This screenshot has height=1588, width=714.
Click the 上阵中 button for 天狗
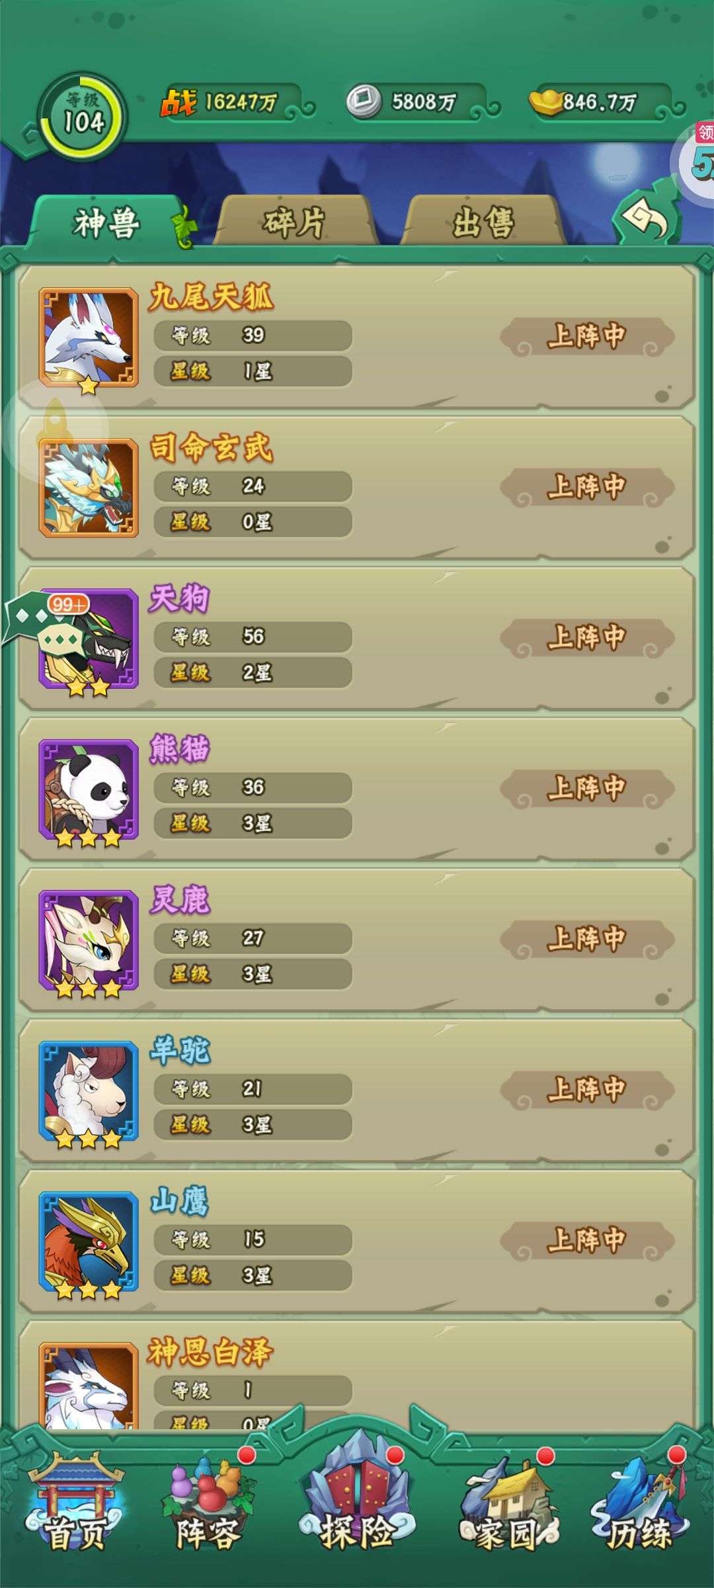[587, 637]
